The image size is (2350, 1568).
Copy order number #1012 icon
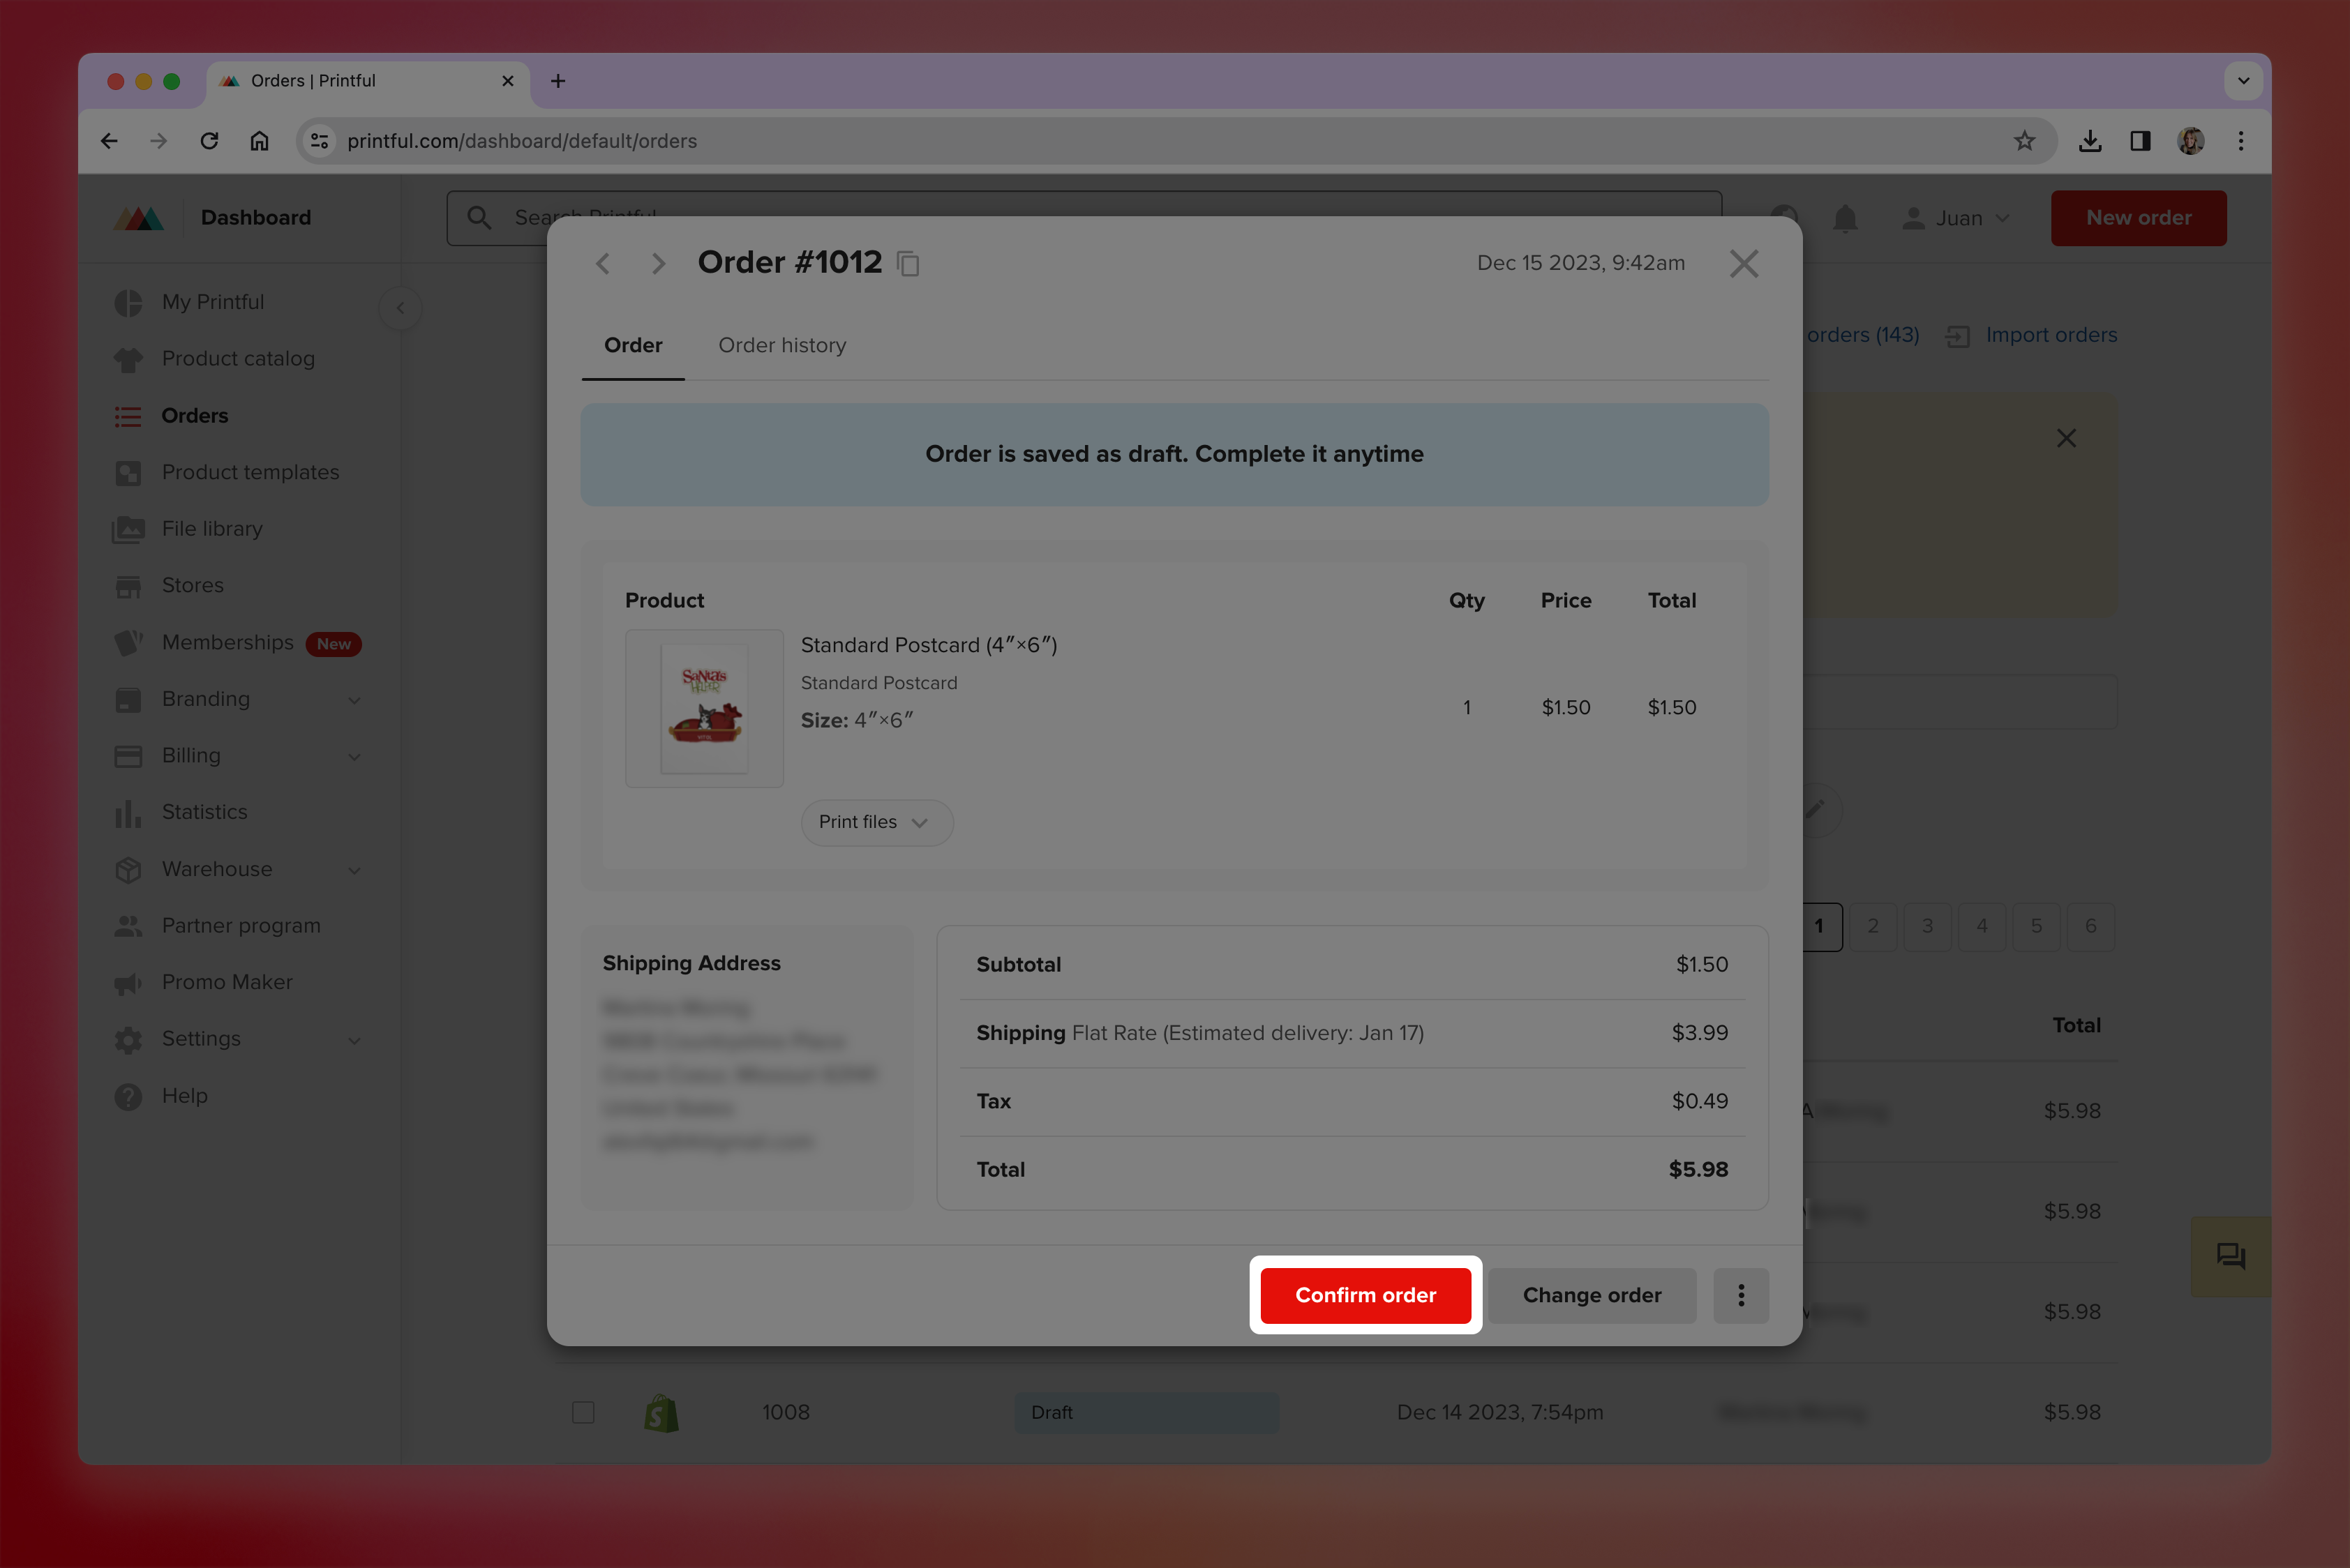908,264
